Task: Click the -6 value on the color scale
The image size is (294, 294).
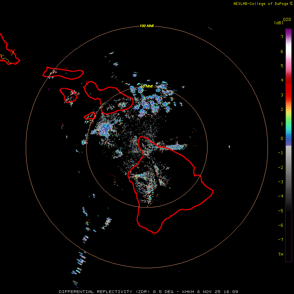Action: (x=281, y=225)
